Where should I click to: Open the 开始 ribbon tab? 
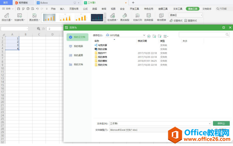[x=53, y=9]
